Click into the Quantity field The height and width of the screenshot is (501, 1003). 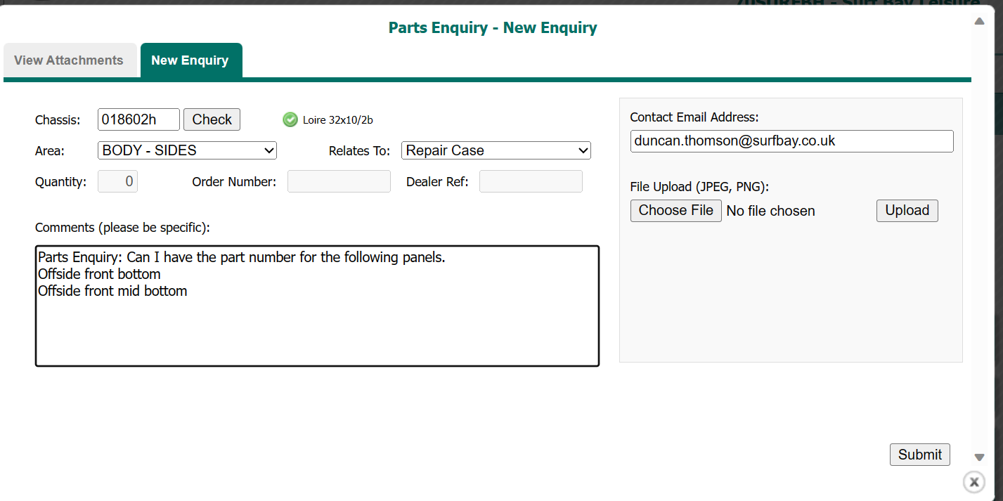coord(118,181)
